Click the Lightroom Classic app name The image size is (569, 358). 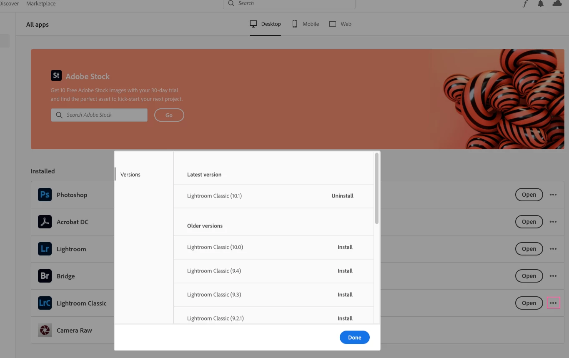click(x=82, y=303)
